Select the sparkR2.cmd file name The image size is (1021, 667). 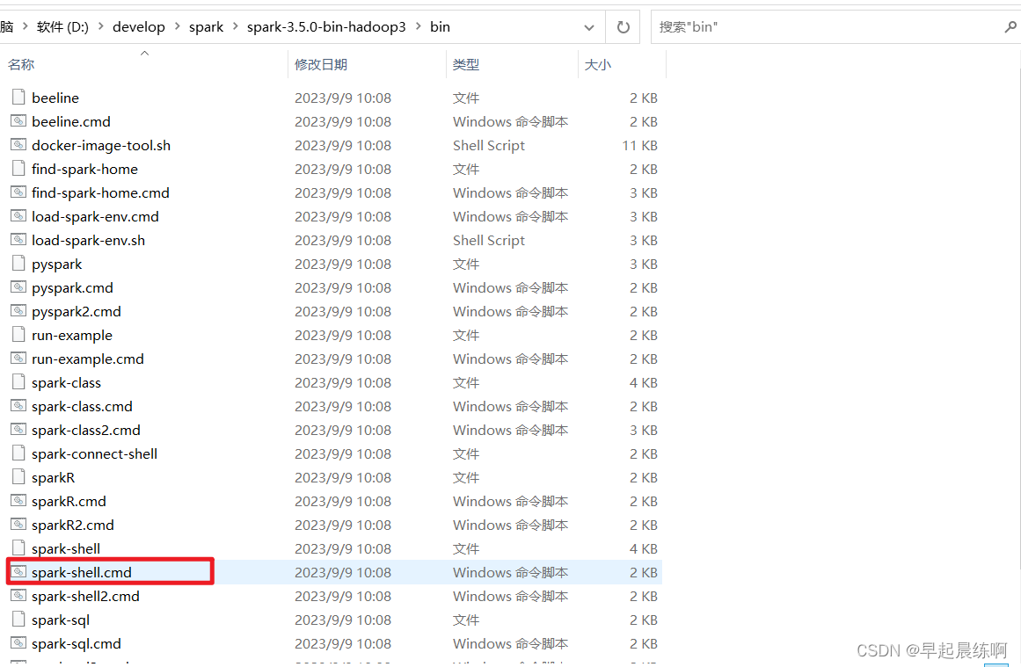point(73,525)
